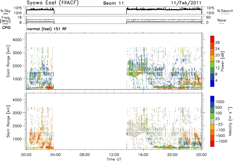Click the 'Beam 11' label
Screen dimensions: 233x161
[x=113, y=3]
